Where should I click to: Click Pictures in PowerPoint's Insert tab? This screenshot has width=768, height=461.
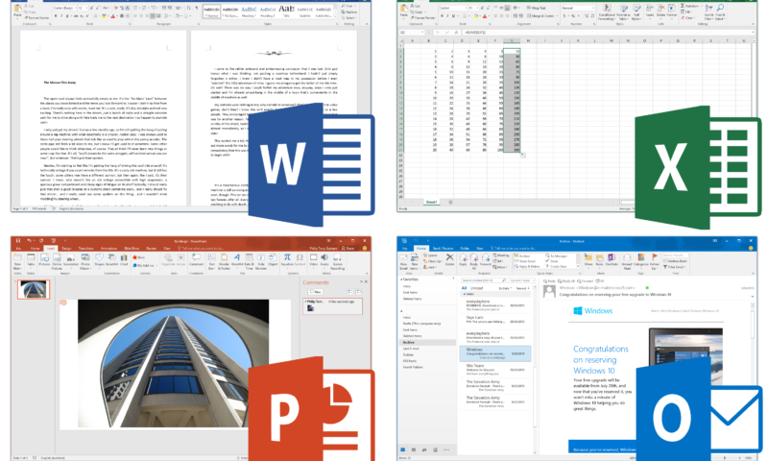coord(44,260)
